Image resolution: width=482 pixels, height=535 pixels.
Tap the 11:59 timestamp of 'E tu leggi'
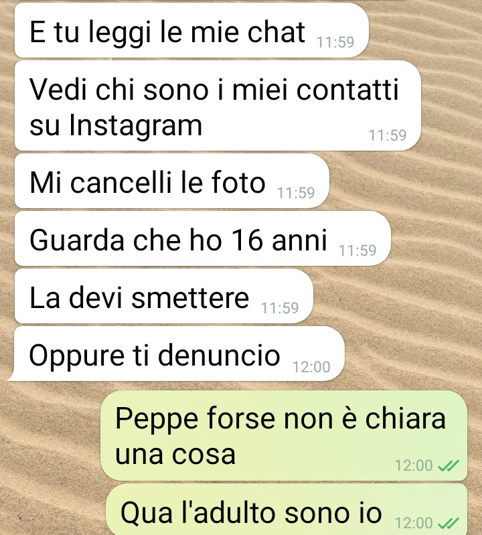[x=335, y=42]
